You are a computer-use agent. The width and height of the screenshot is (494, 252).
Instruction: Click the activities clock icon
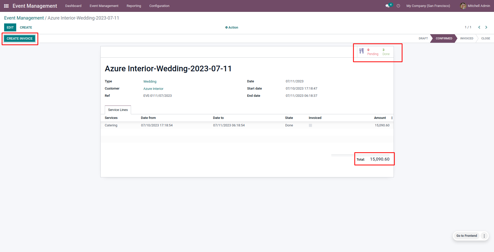tap(398, 6)
